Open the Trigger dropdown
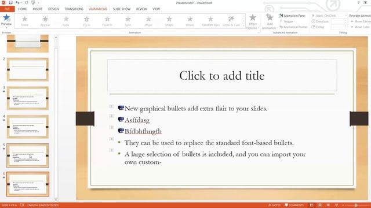This screenshot has height=208, width=371. [288, 21]
